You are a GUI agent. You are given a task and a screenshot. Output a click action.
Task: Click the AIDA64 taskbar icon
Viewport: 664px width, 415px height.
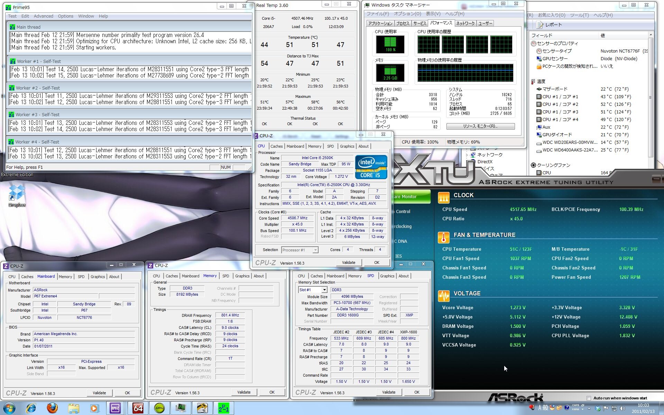point(138,408)
